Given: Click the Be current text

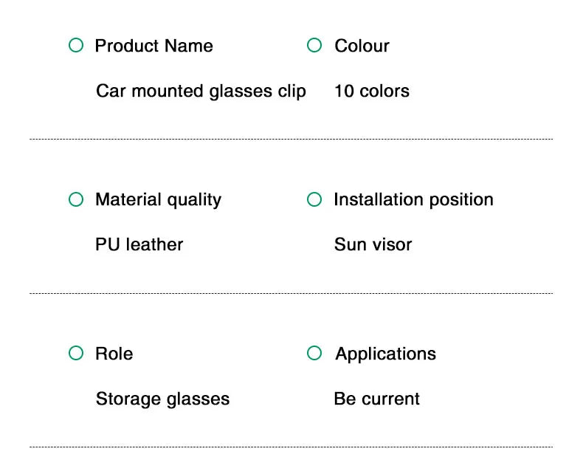Looking at the screenshot, I should pyautogui.click(x=376, y=399).
